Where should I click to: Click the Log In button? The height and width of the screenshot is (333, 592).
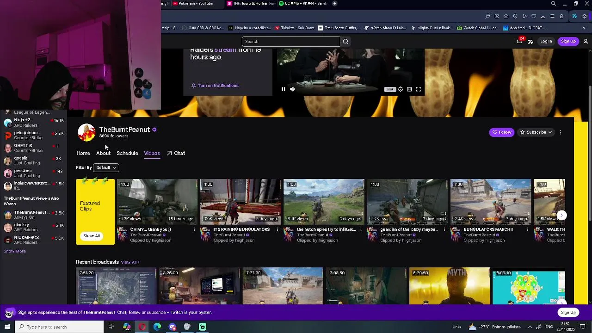click(546, 42)
